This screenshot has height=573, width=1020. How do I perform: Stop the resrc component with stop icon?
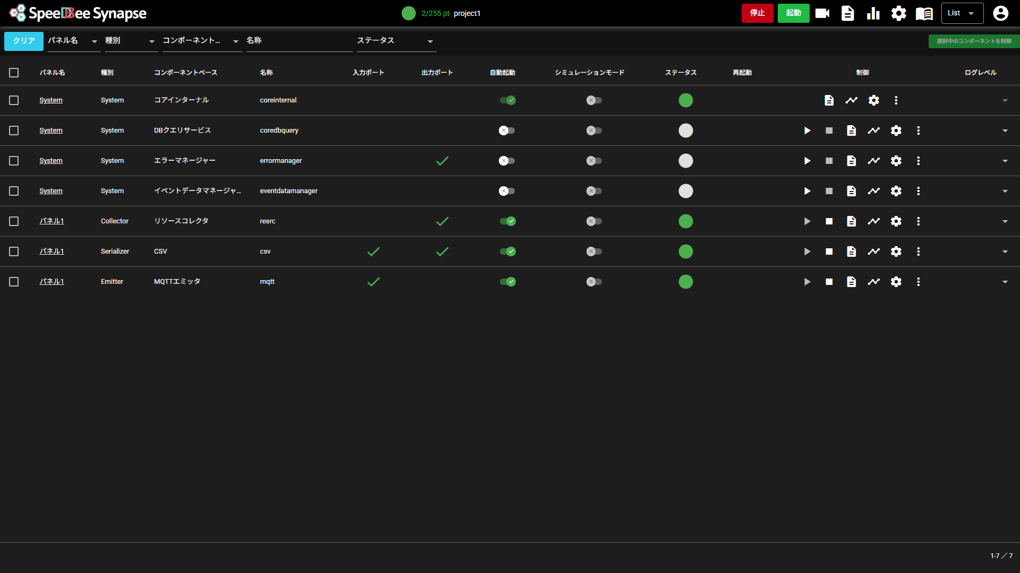829,221
